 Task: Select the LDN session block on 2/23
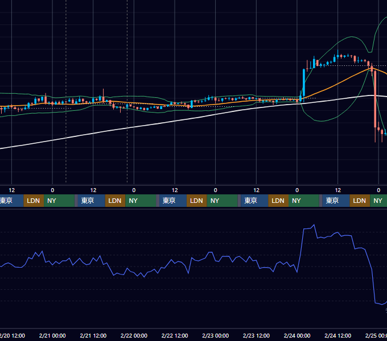(x=278, y=201)
